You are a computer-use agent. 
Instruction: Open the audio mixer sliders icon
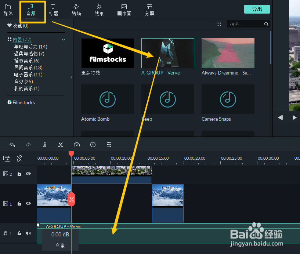point(109,145)
